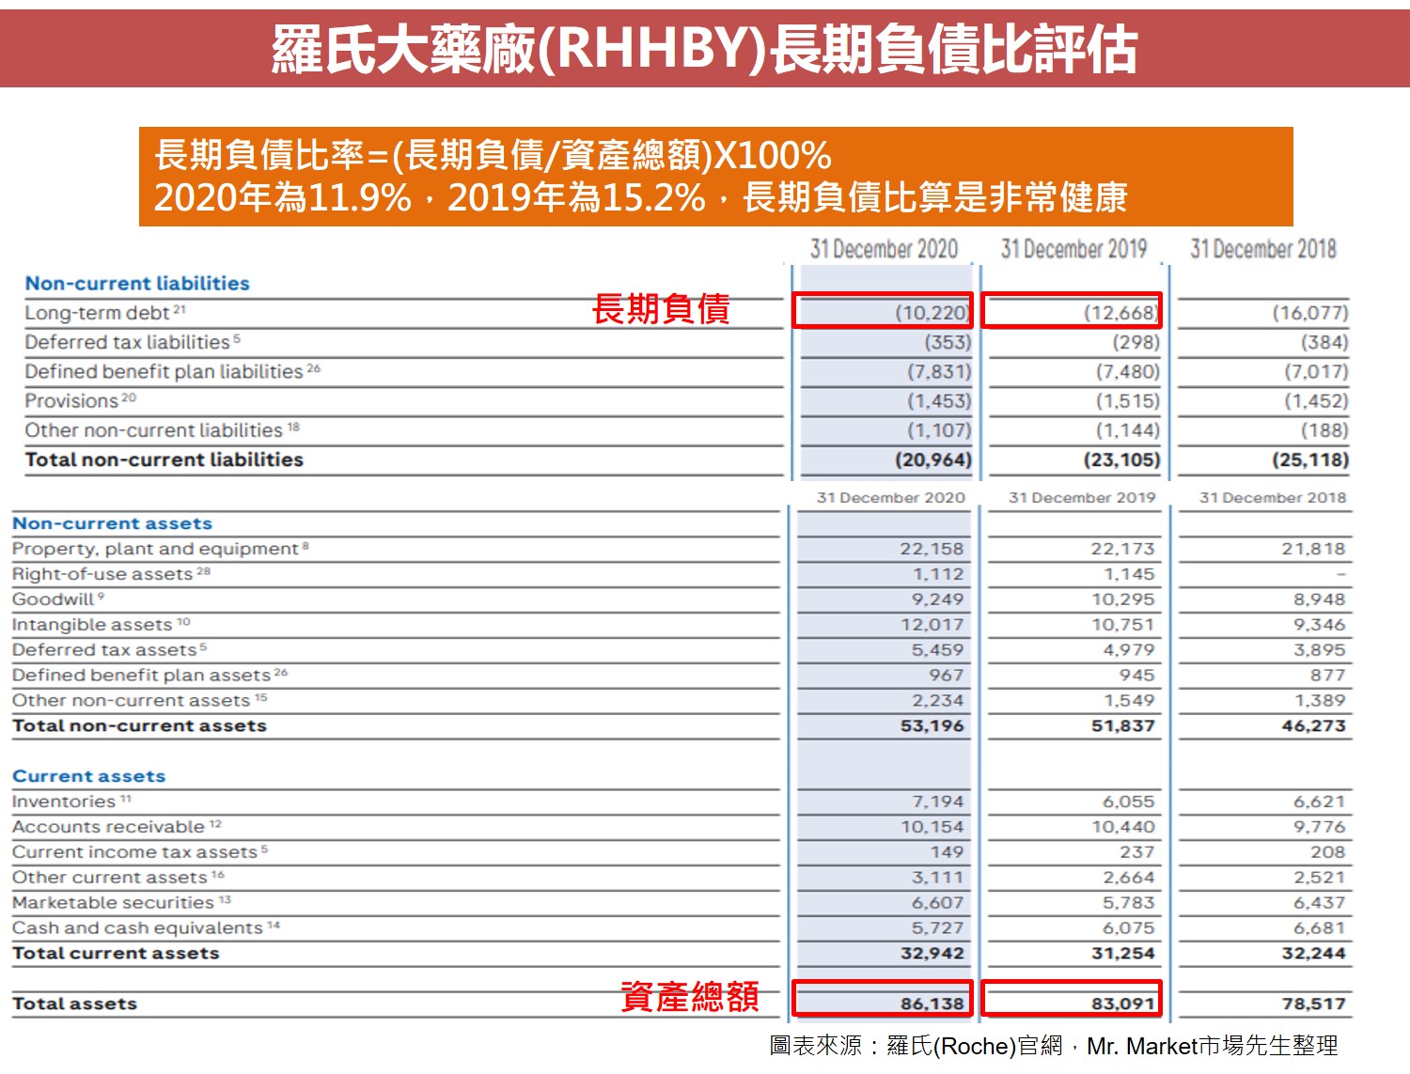Click the Non-current assets heading
The height and width of the screenshot is (1074, 1410).
[x=112, y=523]
